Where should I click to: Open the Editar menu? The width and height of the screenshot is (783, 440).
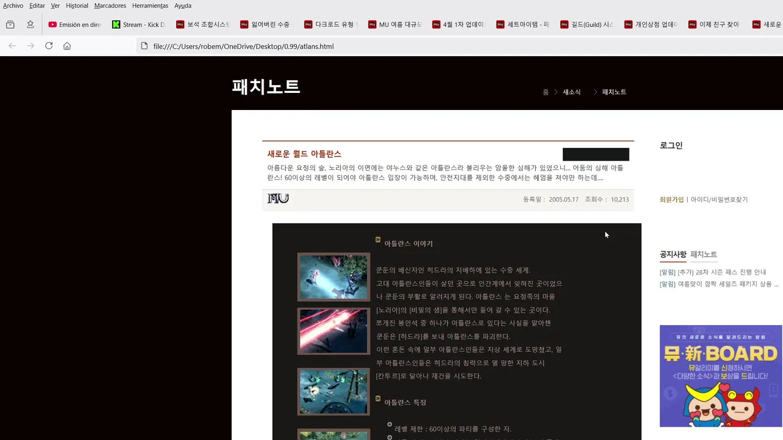pyautogui.click(x=37, y=5)
